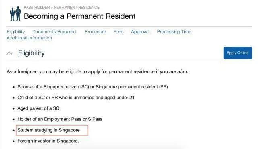258x149 pixels.
Task: Click Foreign investor in Singapore item
Action: point(48,141)
